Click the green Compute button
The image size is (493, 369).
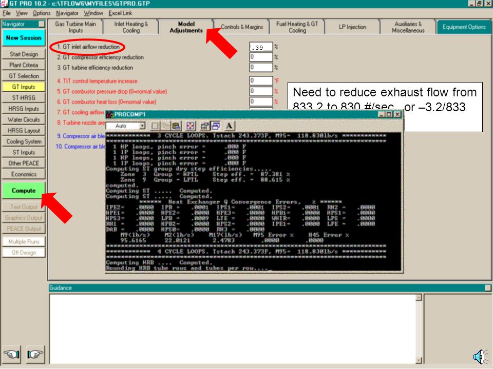click(x=24, y=191)
